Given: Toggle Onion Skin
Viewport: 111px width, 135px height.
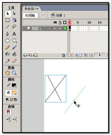Looking at the screenshot, I should 76,55.
